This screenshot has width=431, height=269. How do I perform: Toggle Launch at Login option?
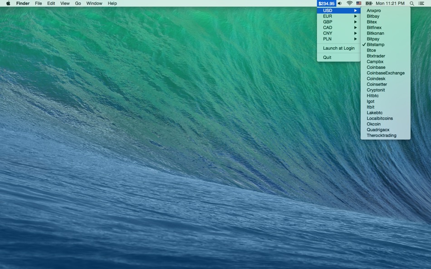coord(338,48)
